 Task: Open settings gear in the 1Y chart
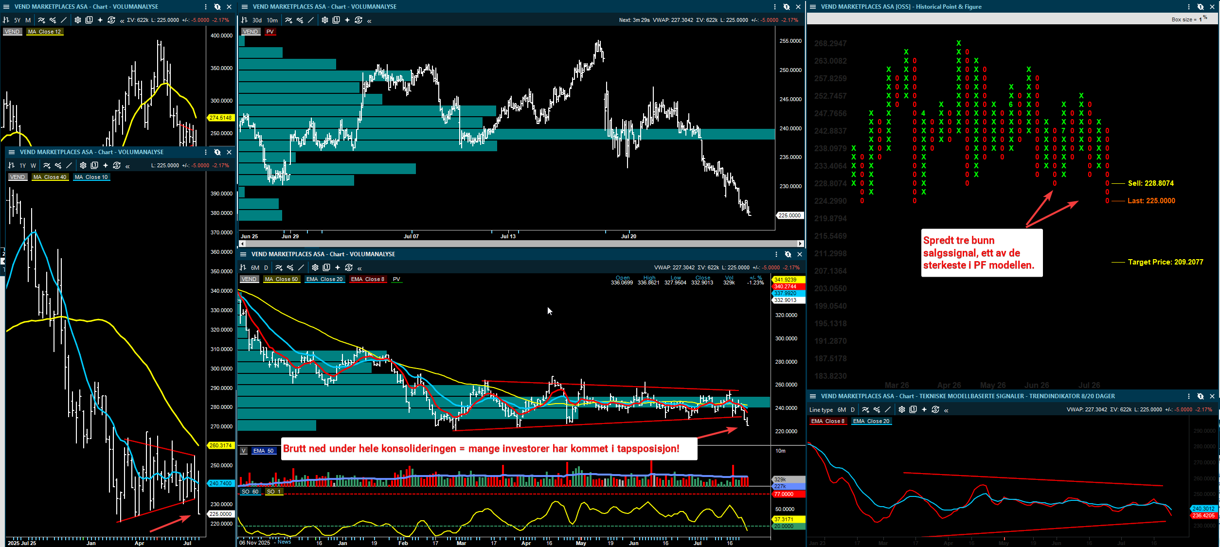click(83, 165)
